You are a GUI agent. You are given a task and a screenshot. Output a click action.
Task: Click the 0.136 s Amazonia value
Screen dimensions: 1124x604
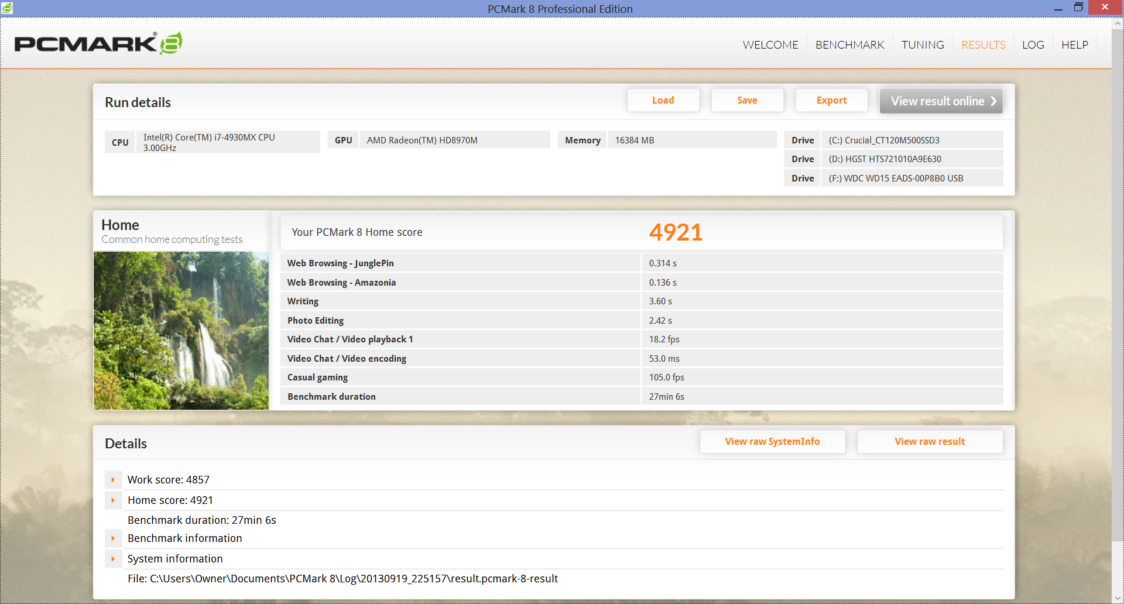coord(663,283)
